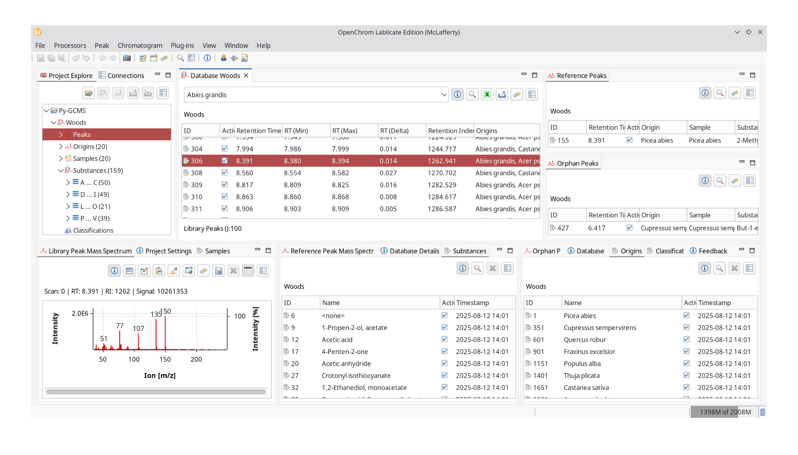Click the blue info icon in main toolbar
Screen dimensions: 798x455
coord(207,58)
